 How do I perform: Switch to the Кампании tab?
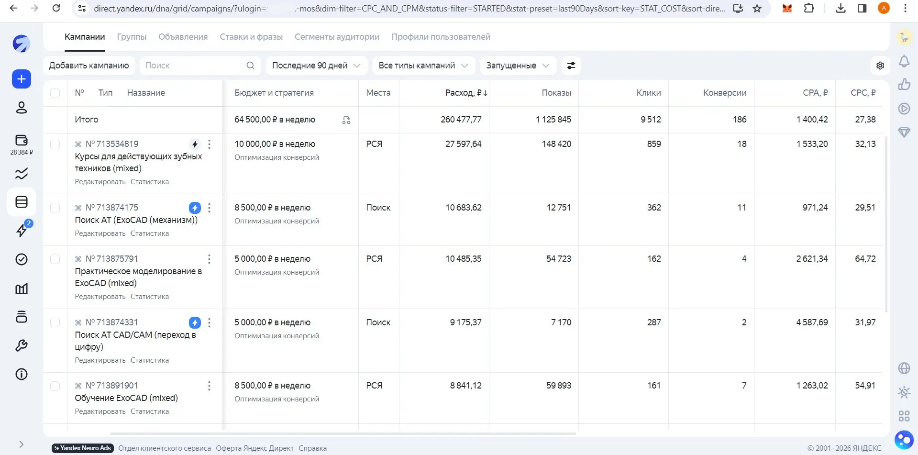[85, 37]
